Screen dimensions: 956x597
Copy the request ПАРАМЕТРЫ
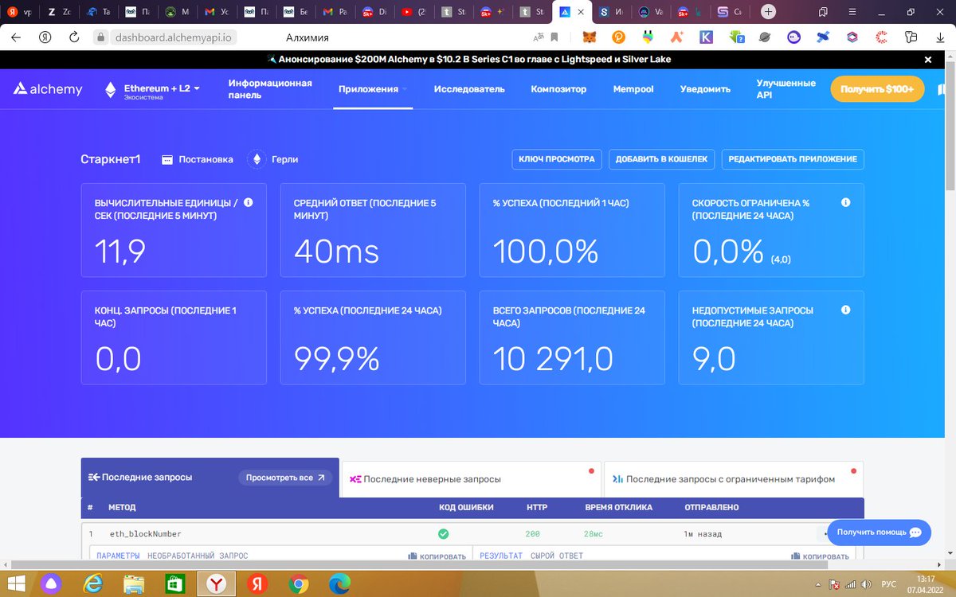pos(437,556)
